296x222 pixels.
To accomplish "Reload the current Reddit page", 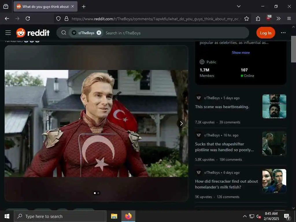I will pyautogui.click(x=28, y=18).
